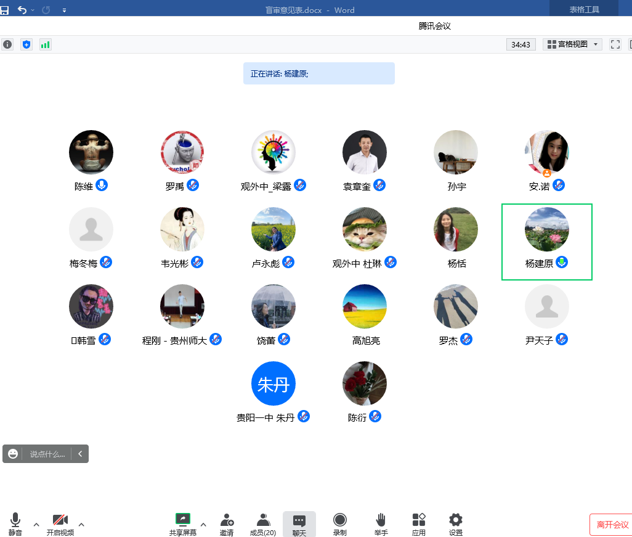Click 卢永彪's muted mic icon
Image resolution: width=632 pixels, height=537 pixels.
(288, 262)
